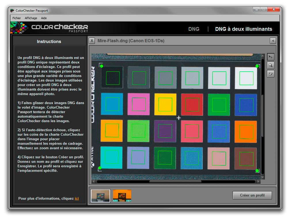This screenshot has height=218, width=288.
Task: Open the 'ici' more information link
Action: 77,198
